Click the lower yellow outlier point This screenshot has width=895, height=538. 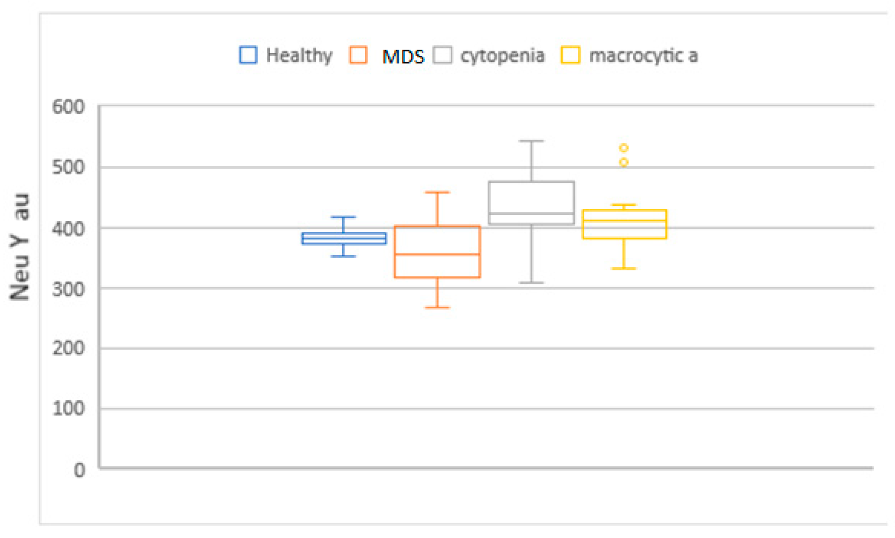coord(623,162)
